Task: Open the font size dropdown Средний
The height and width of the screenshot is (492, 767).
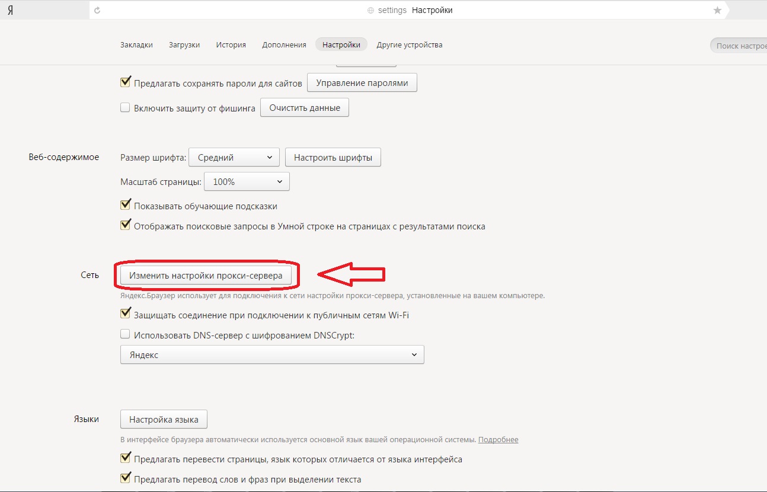Action: (234, 158)
